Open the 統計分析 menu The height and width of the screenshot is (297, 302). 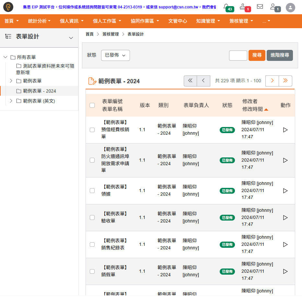pos(39,21)
